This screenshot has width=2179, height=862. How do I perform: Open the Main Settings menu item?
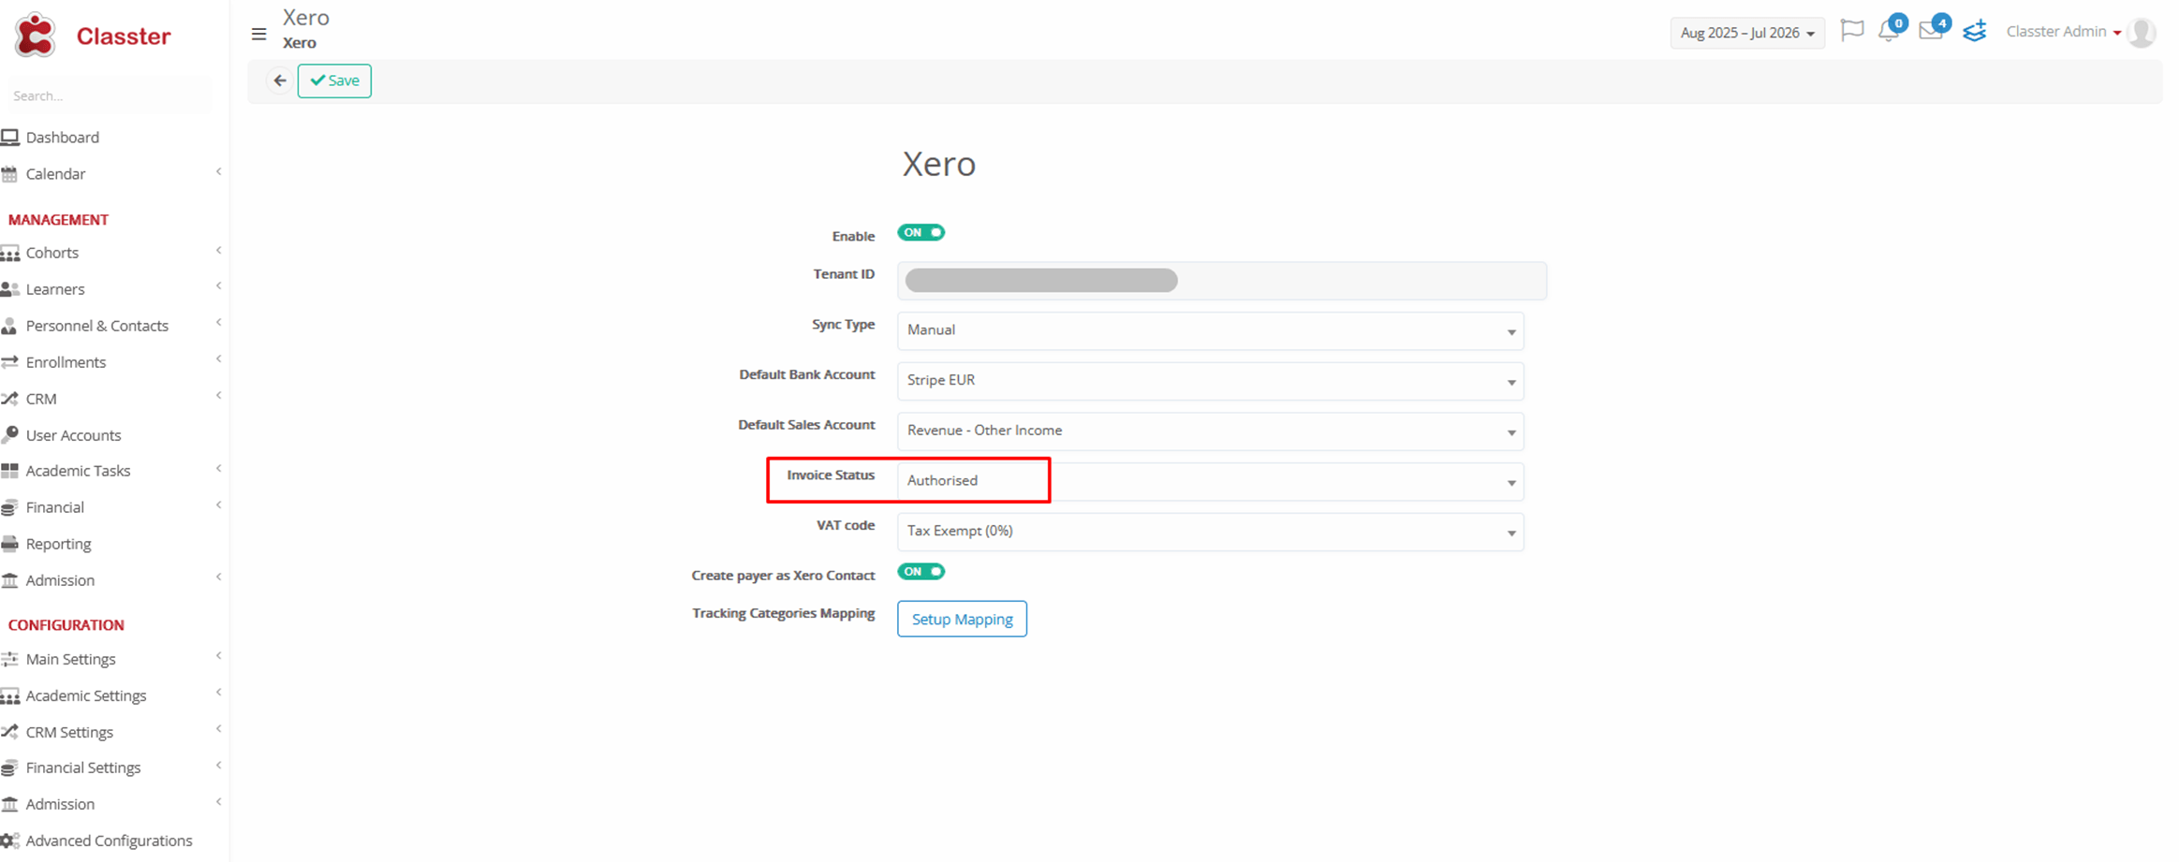pyautogui.click(x=70, y=659)
